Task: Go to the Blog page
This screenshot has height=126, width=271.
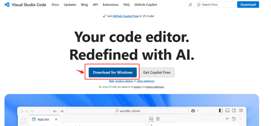Action: click(x=84, y=5)
